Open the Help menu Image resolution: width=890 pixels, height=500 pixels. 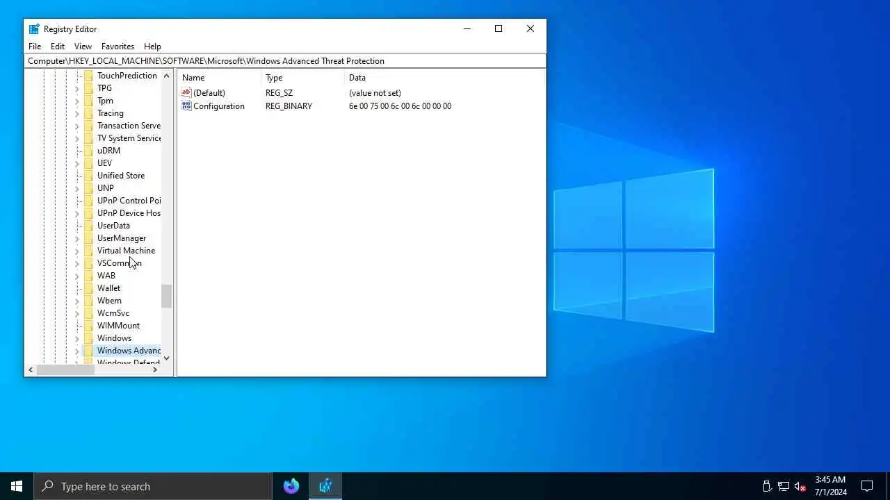(152, 47)
